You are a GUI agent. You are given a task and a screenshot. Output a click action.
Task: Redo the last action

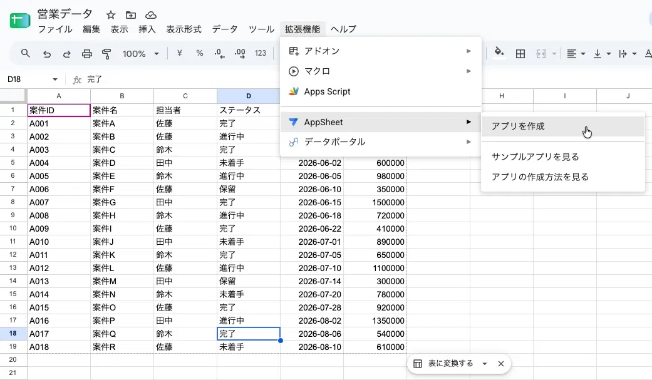(66, 54)
